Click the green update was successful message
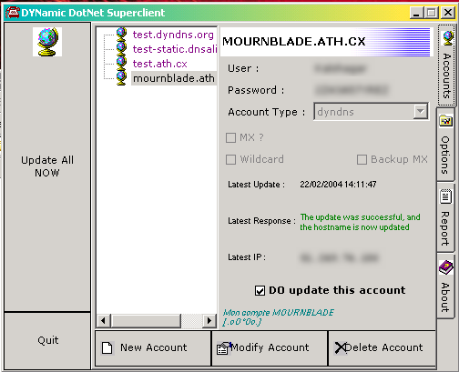The height and width of the screenshot is (372, 459). [x=360, y=222]
